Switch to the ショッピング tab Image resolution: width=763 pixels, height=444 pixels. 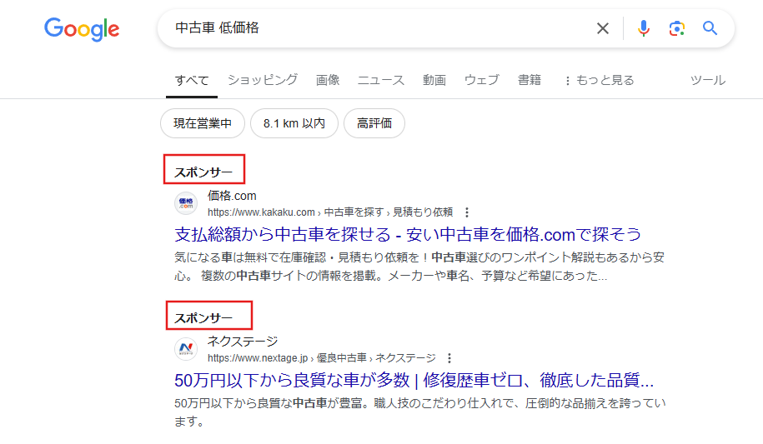(263, 80)
